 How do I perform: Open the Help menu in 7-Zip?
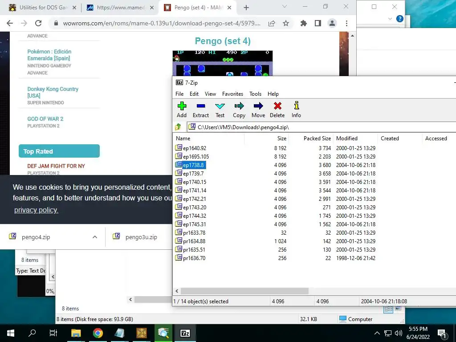click(273, 94)
